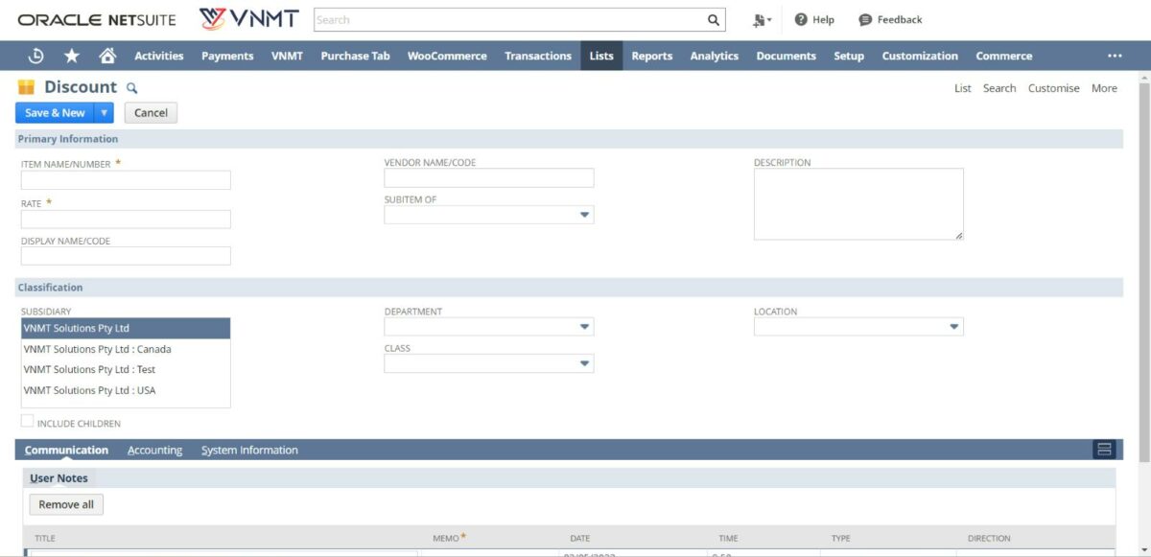
Task: Open the Activities menu
Action: 159,56
